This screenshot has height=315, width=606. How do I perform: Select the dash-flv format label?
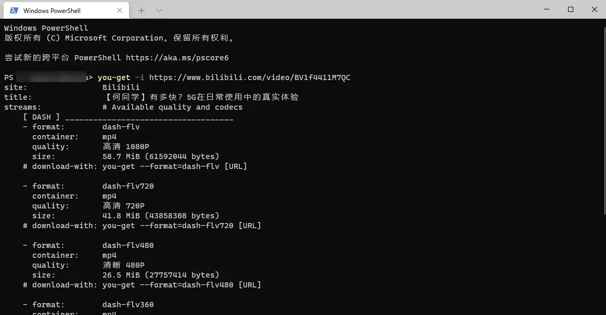[121, 126]
